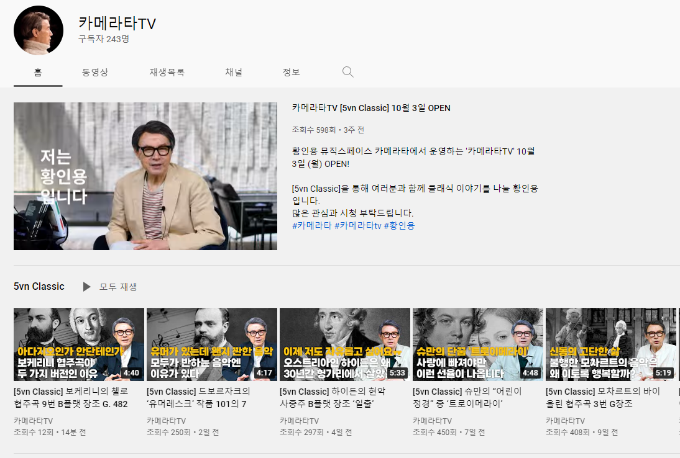Click the #카메라타 hashtag
Viewport: 680px width, 458px height.
(x=312, y=225)
